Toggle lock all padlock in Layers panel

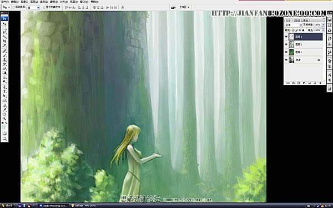[x=303, y=30]
